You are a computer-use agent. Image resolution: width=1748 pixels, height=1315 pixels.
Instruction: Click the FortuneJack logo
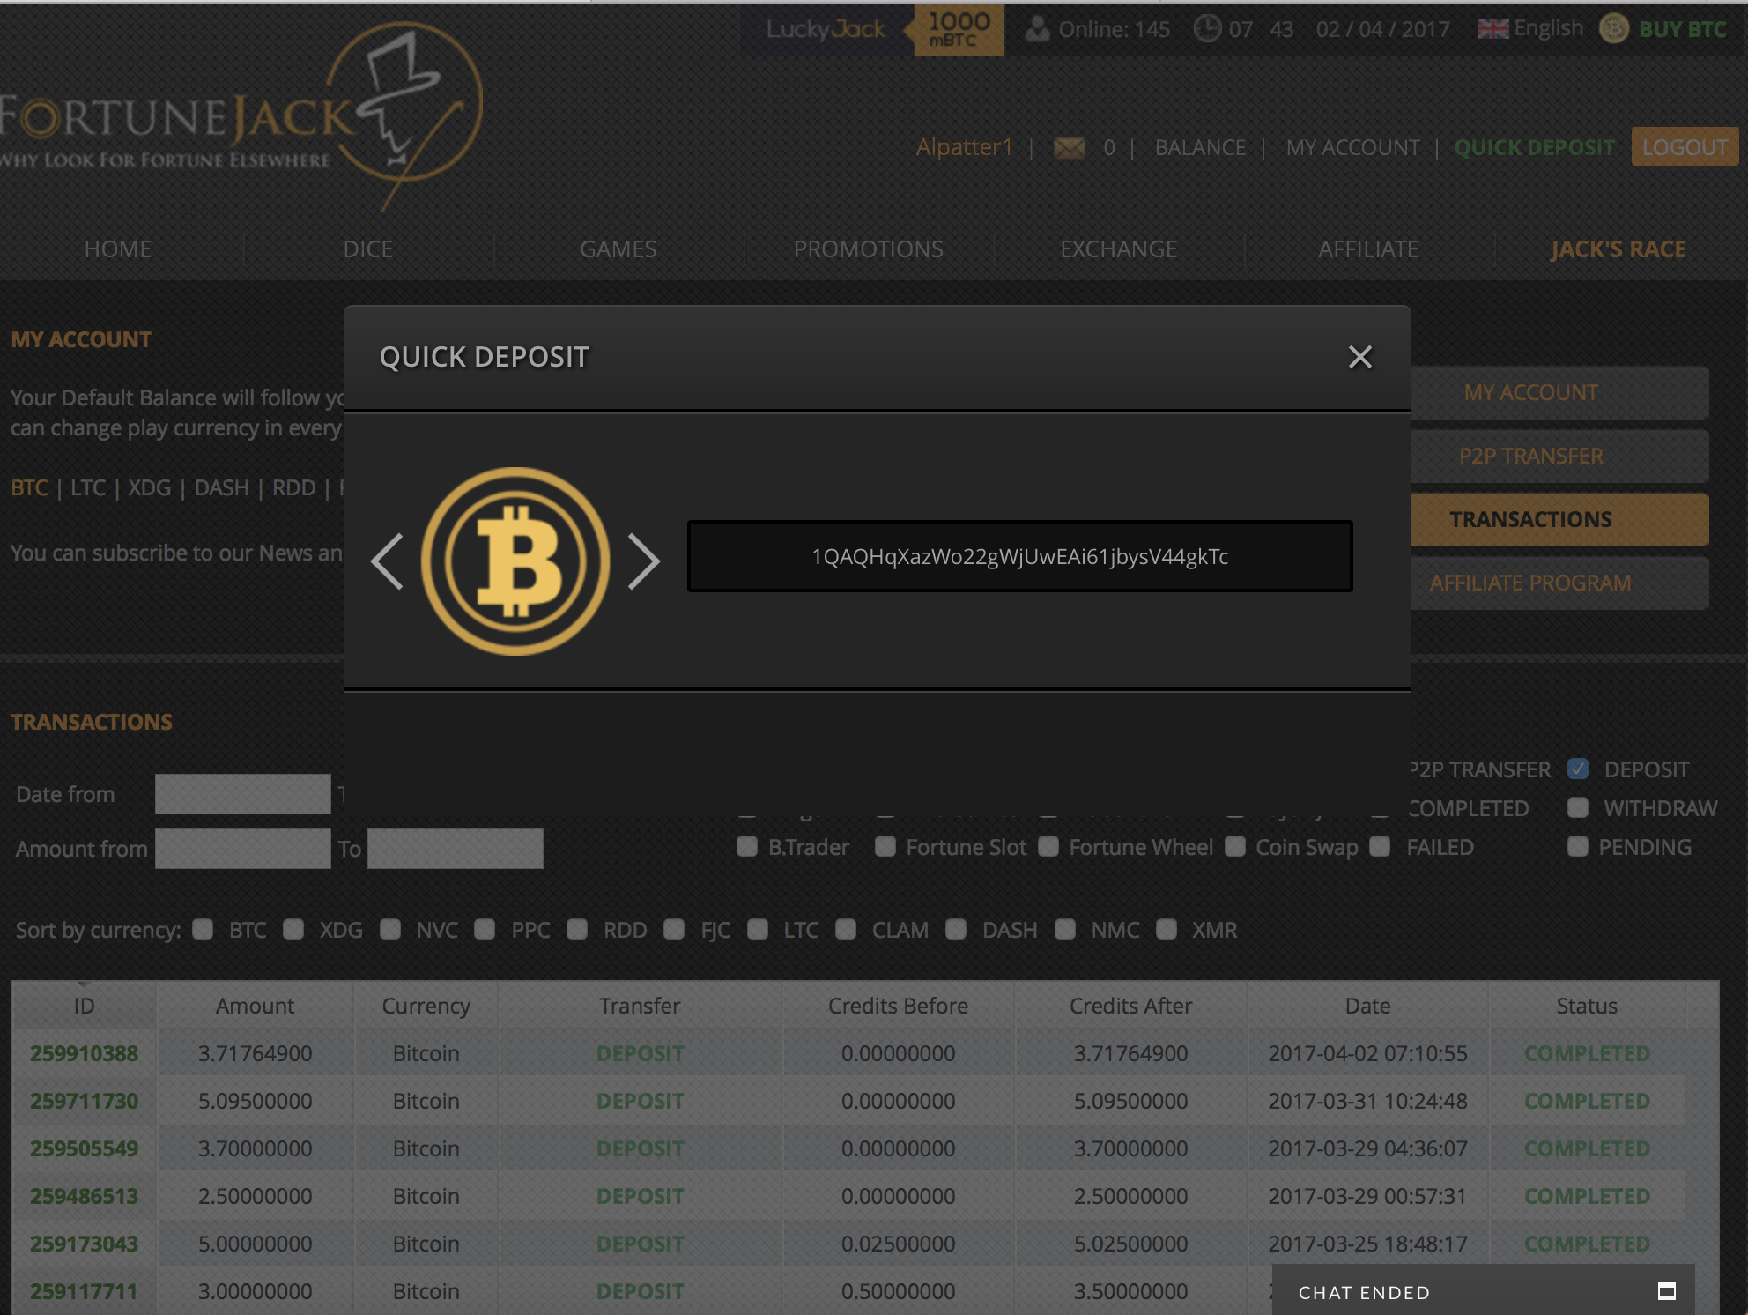coord(241,115)
